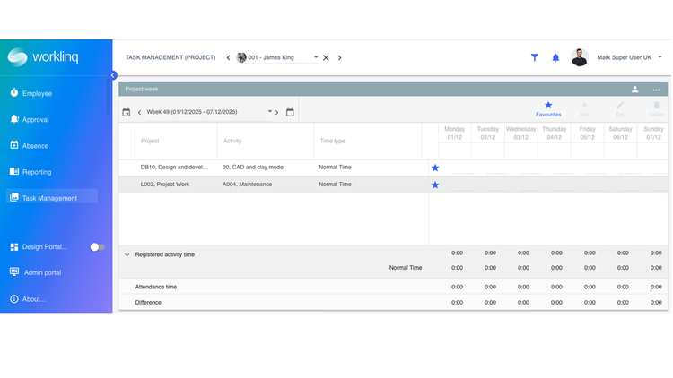Click the Project column header

pos(150,141)
